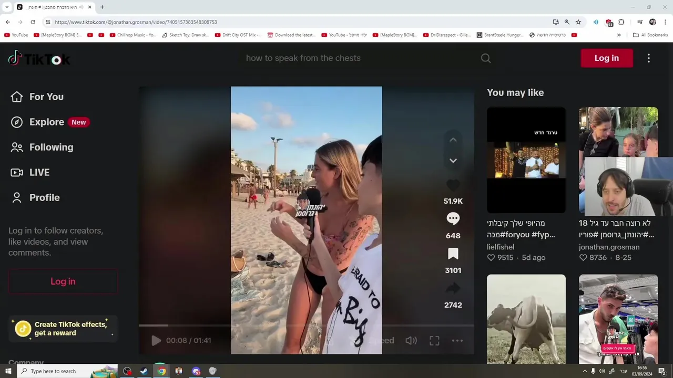
Task: Switch to Chrome in the taskbar
Action: point(161,371)
